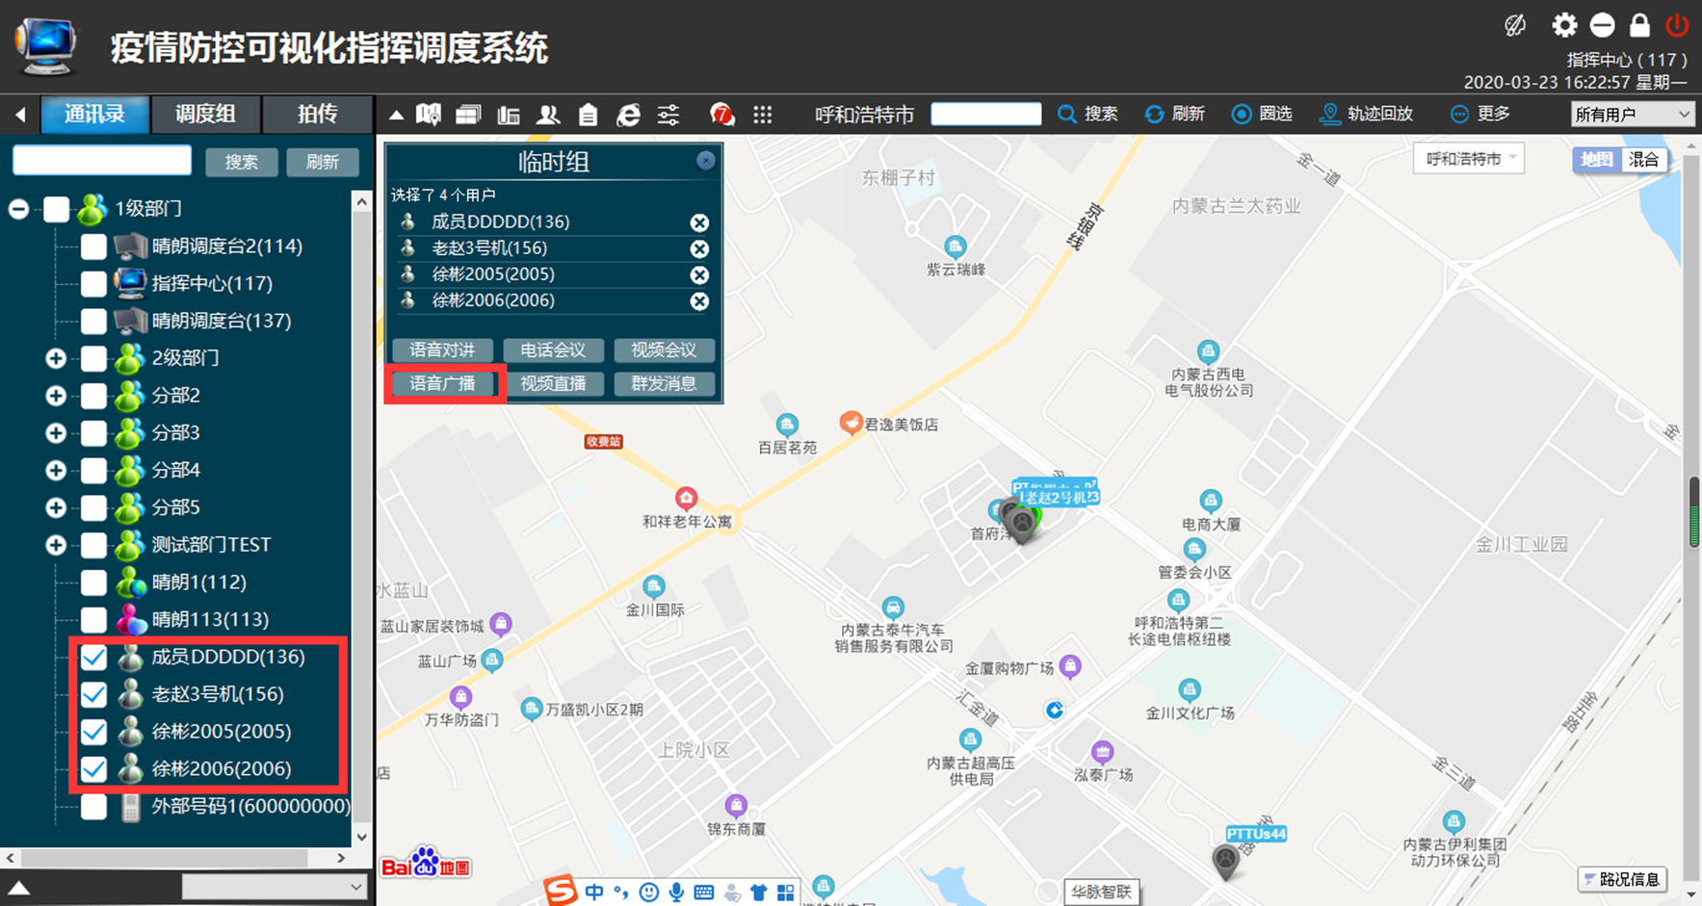The image size is (1702, 906).
Task: Open the Sogou soft keyboard icon
Action: click(x=704, y=893)
